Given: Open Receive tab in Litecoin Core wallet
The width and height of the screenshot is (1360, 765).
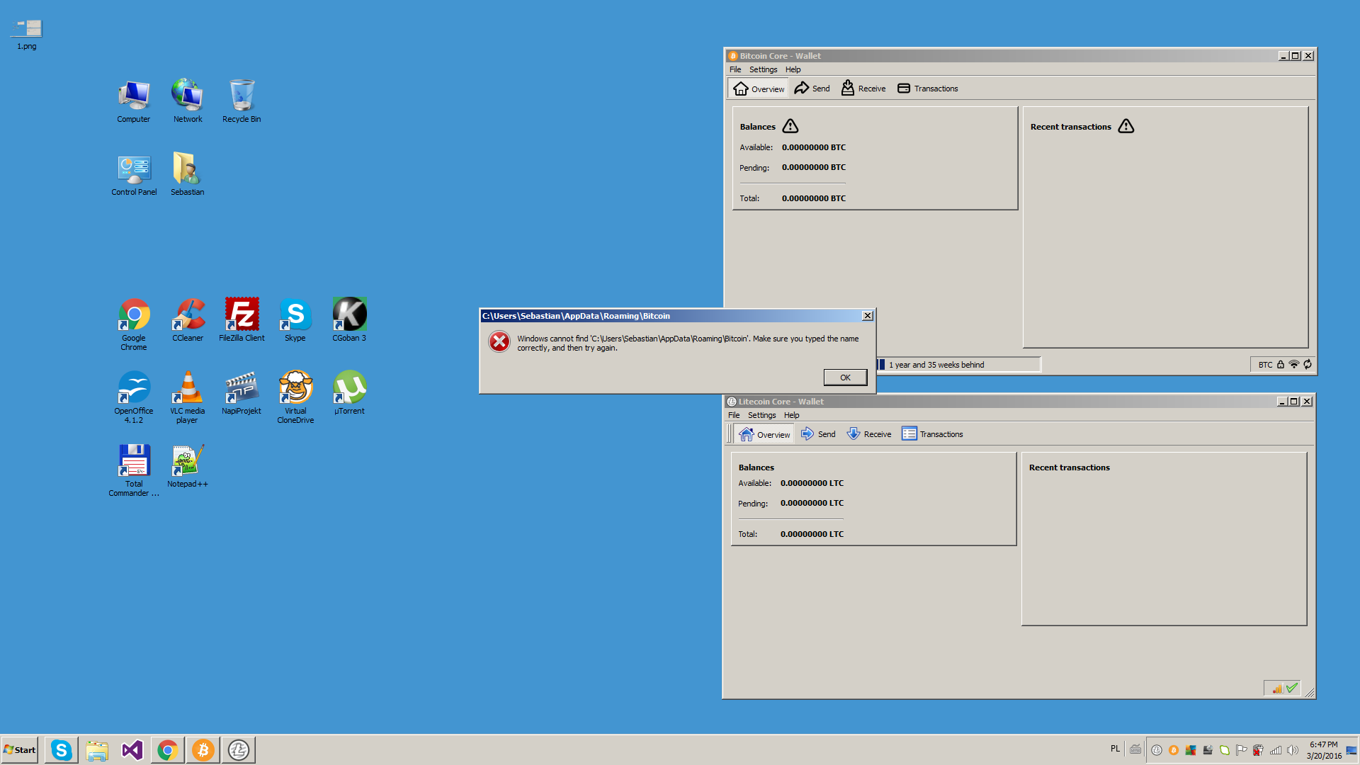Looking at the screenshot, I should point(869,434).
